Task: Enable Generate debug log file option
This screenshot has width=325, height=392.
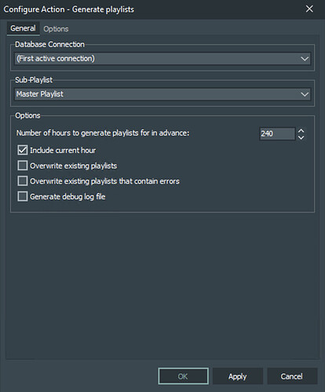Action: point(23,196)
